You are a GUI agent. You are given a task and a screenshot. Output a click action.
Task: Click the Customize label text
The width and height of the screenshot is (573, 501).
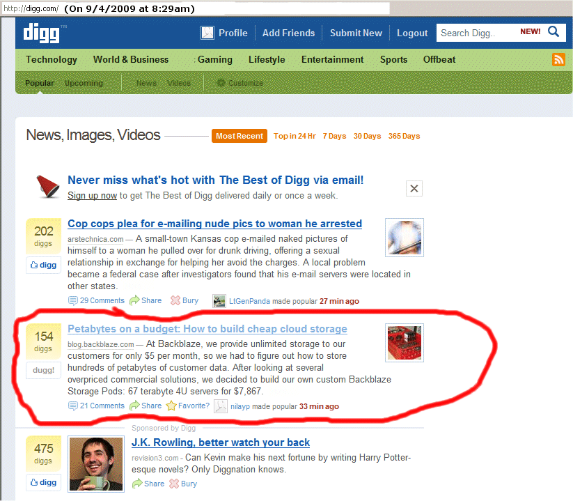tap(246, 83)
